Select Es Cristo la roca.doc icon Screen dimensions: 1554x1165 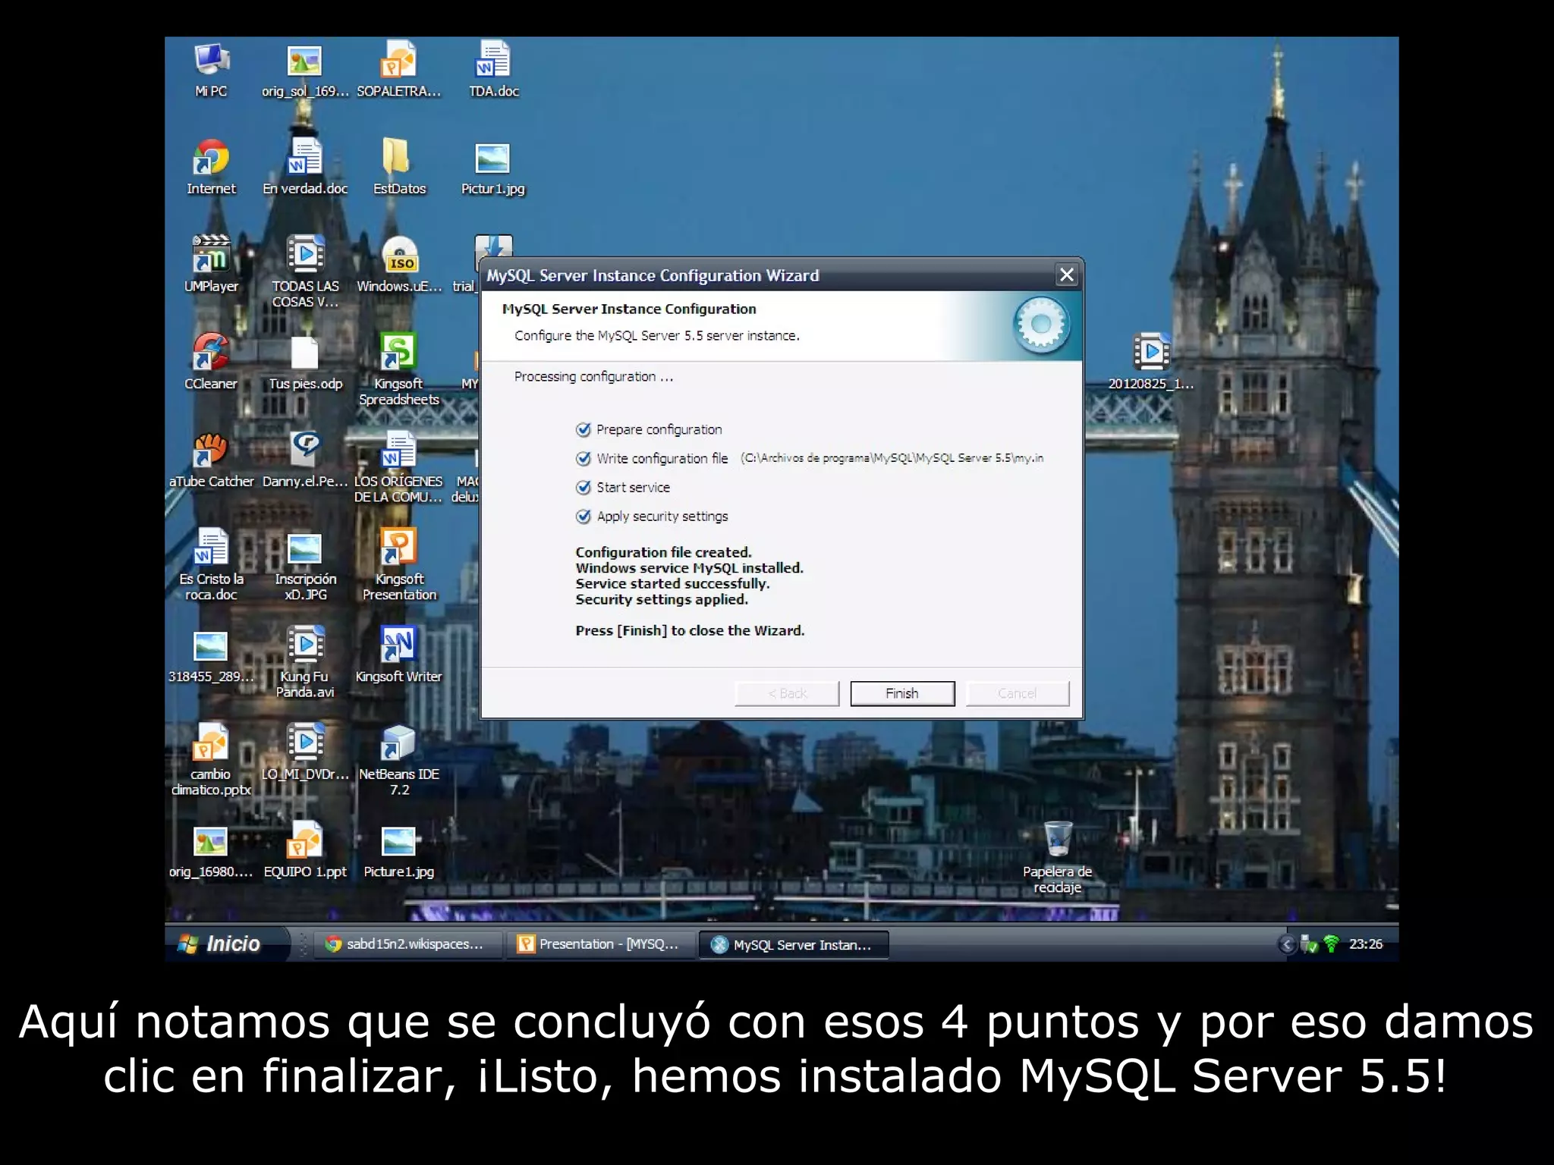click(x=211, y=566)
